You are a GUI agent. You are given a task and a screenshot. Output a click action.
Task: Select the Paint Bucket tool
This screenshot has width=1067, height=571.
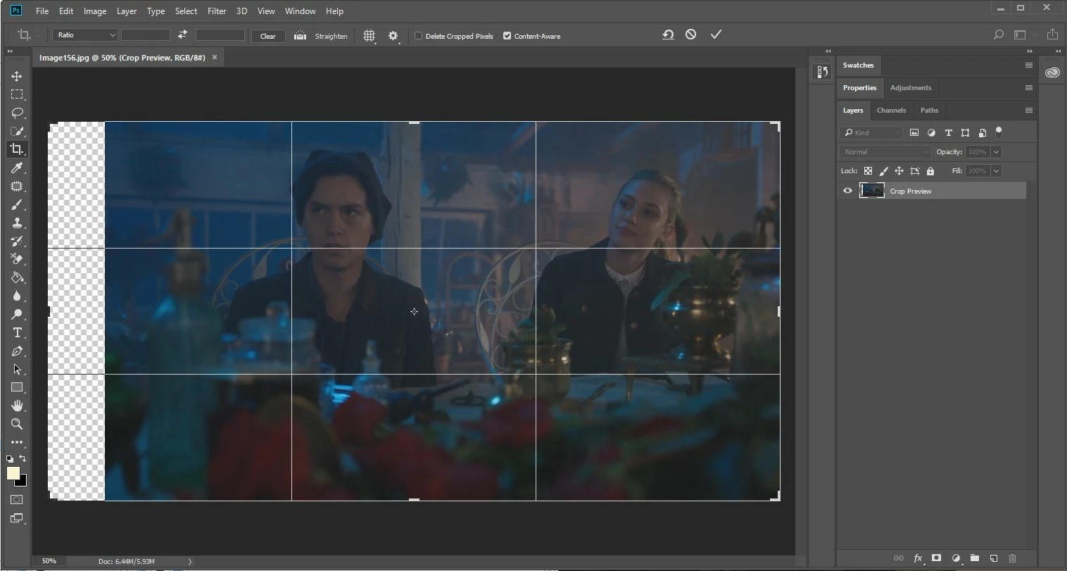tap(17, 277)
